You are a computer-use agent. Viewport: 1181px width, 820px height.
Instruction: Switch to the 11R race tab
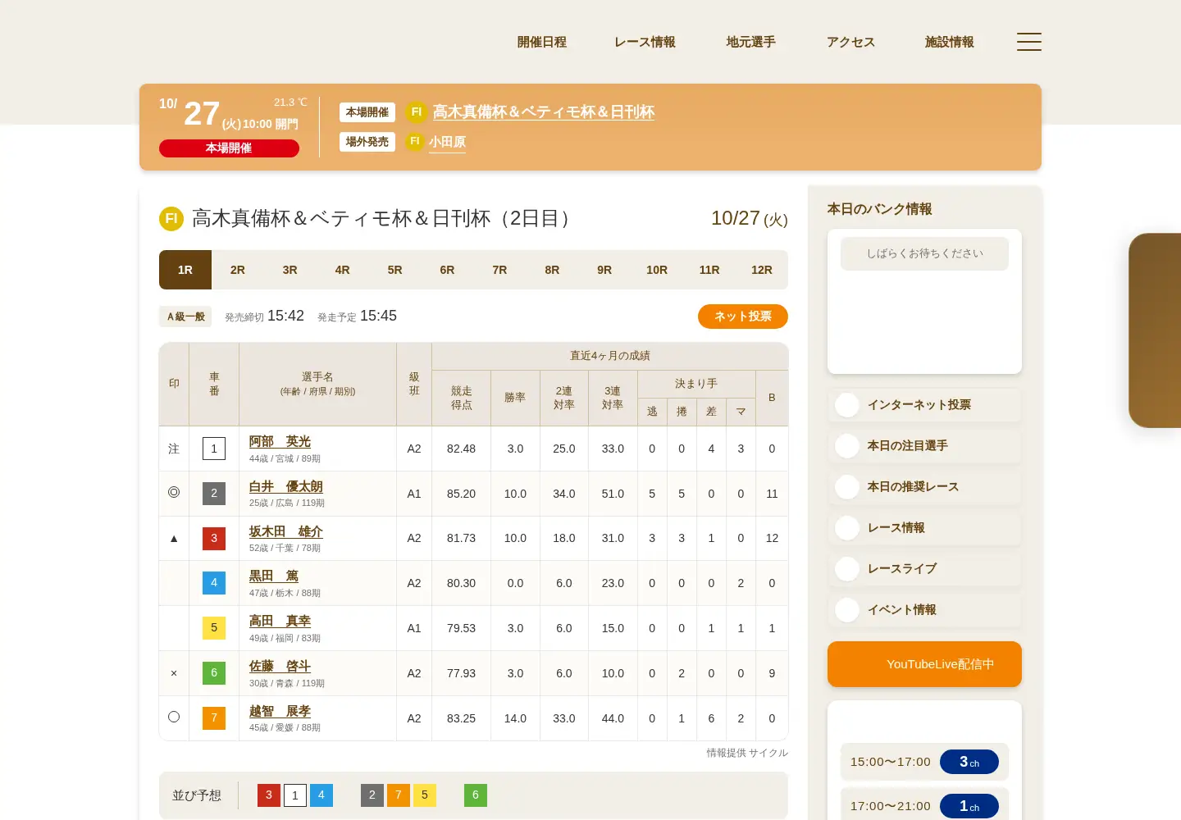click(x=709, y=270)
